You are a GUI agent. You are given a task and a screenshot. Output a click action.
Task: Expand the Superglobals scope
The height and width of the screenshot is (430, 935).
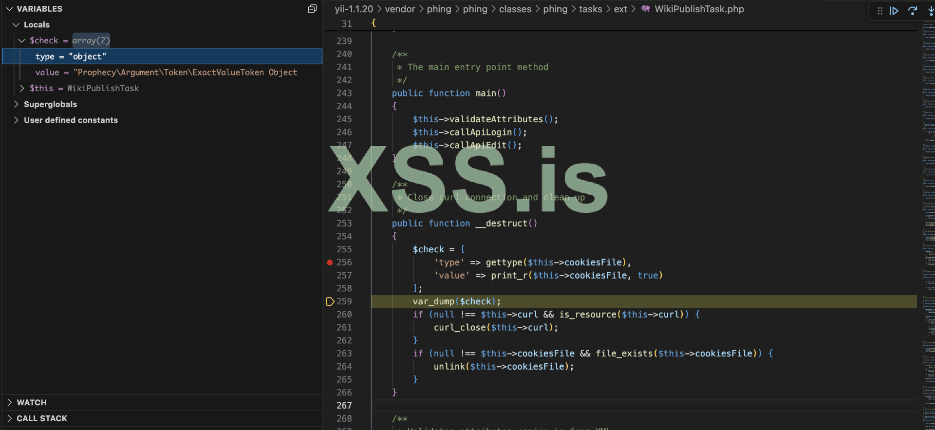[16, 104]
